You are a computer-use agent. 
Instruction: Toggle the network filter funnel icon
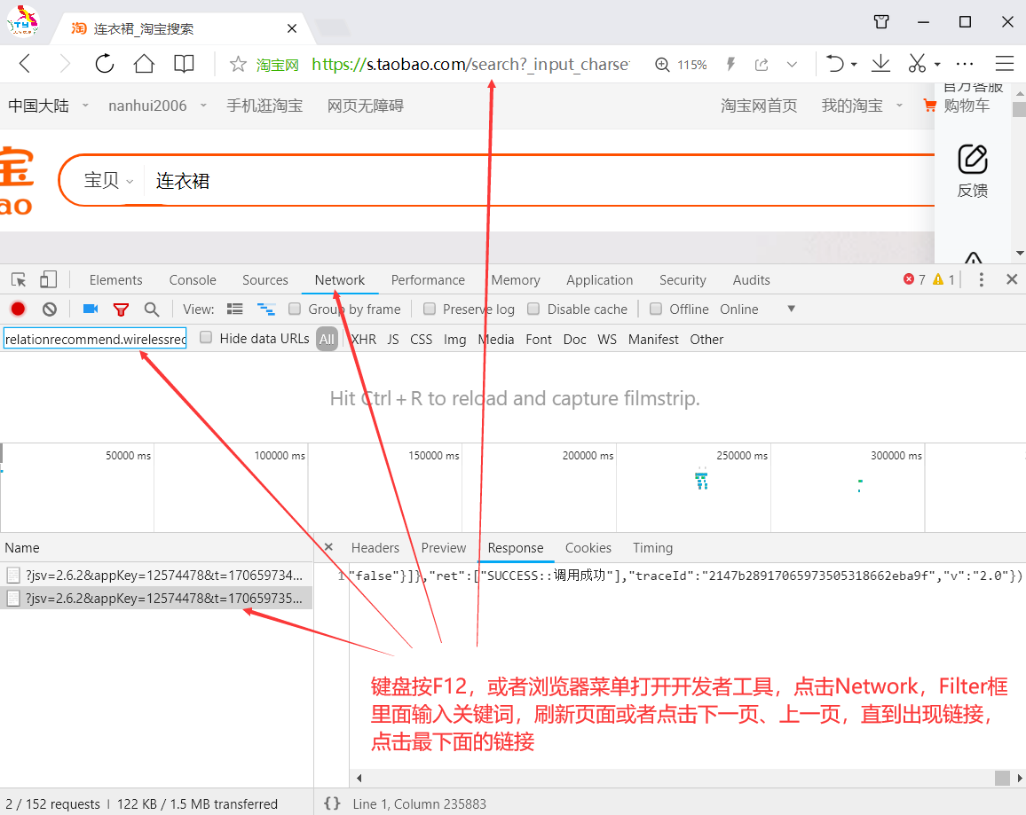(121, 310)
